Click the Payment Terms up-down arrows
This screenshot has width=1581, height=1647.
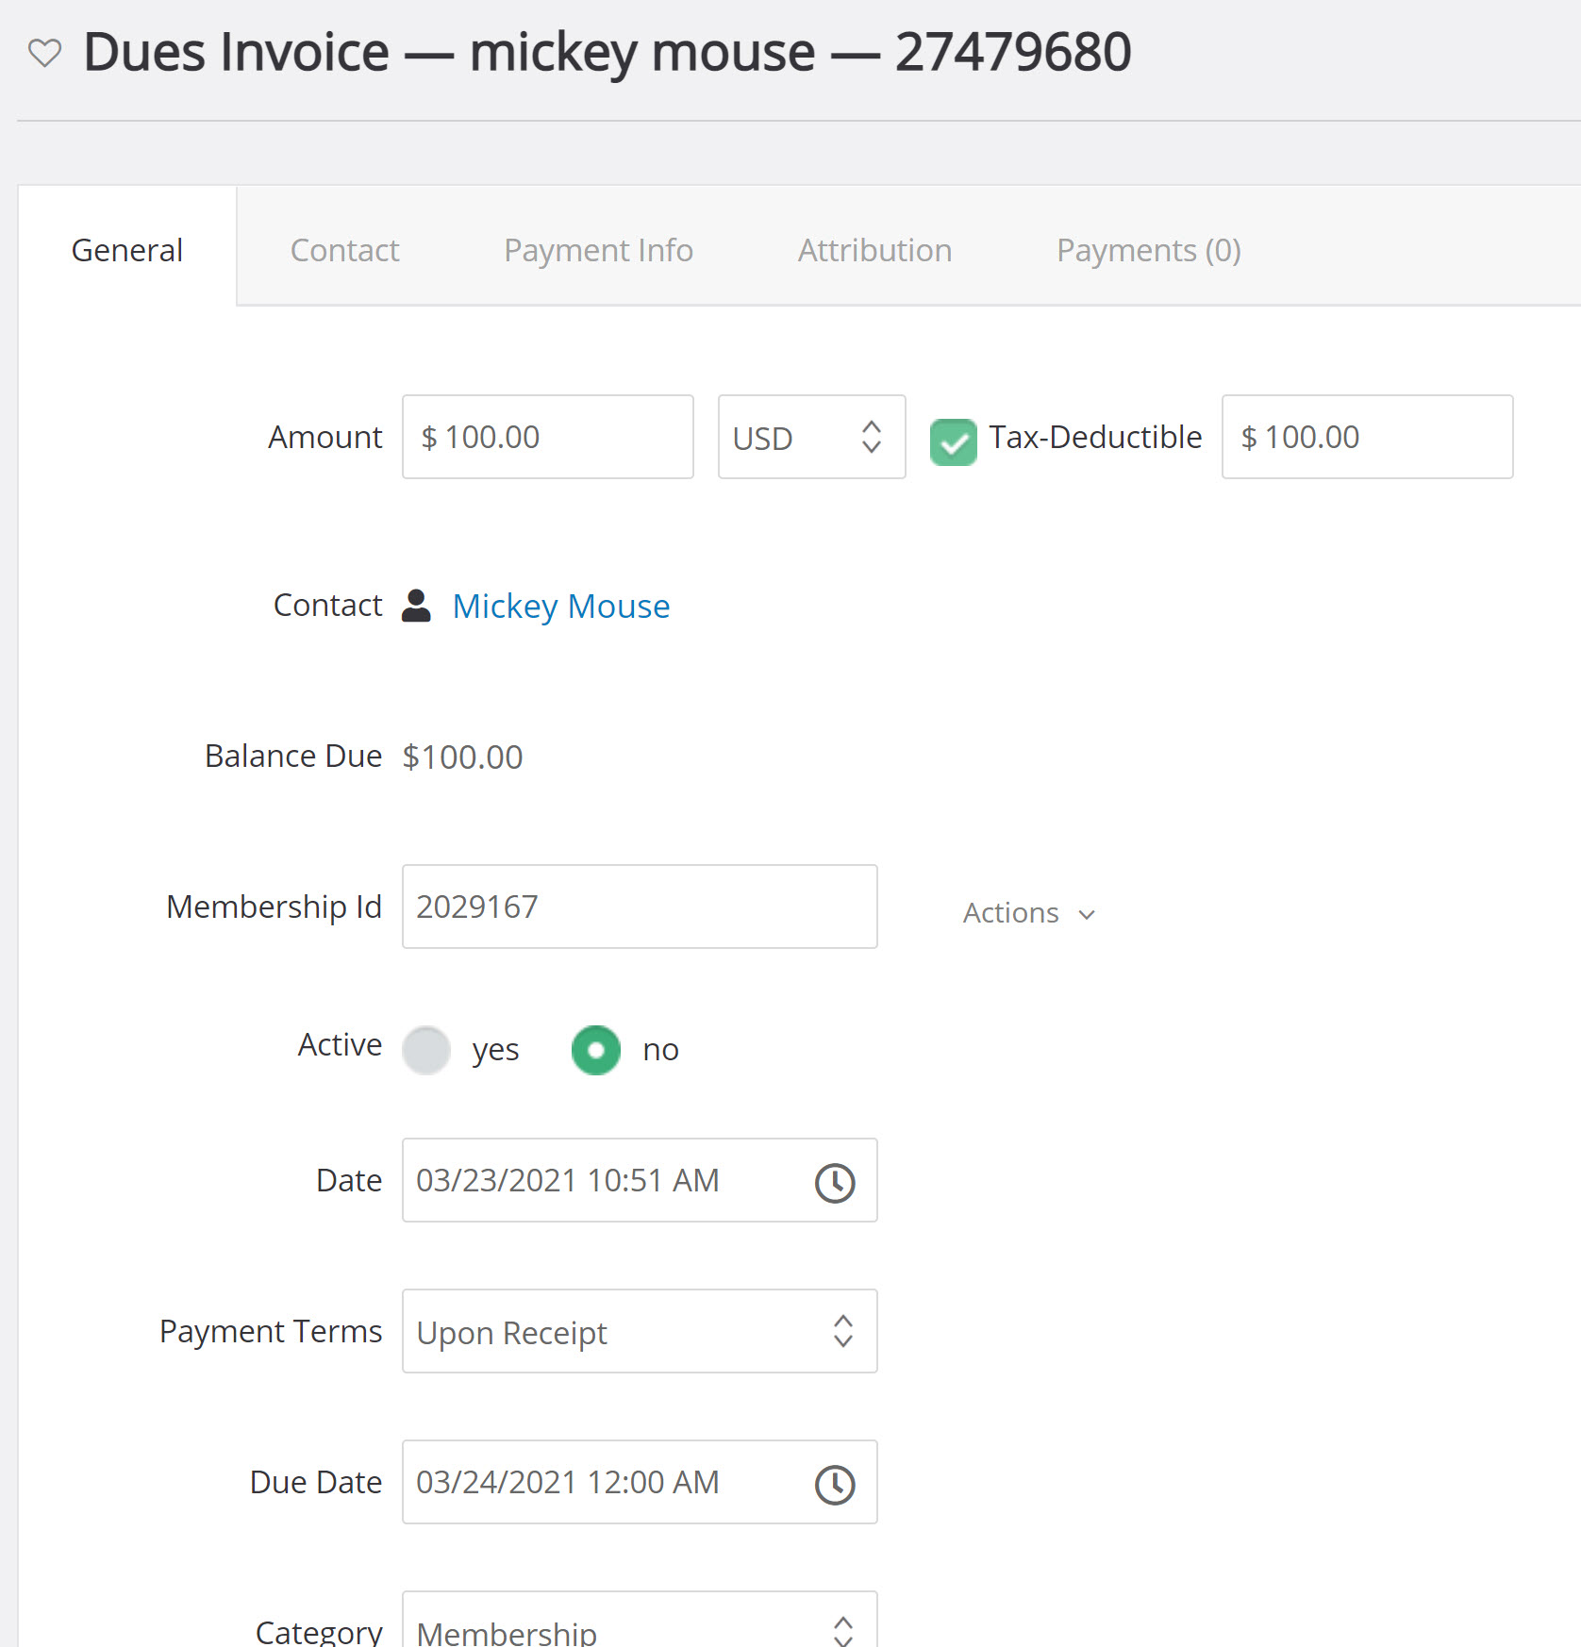pyautogui.click(x=843, y=1331)
